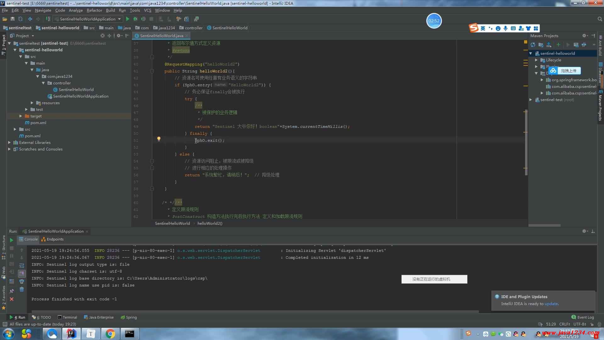Click the UTF-8 encoding in status bar
This screenshot has height=340, width=604.
(x=579, y=324)
